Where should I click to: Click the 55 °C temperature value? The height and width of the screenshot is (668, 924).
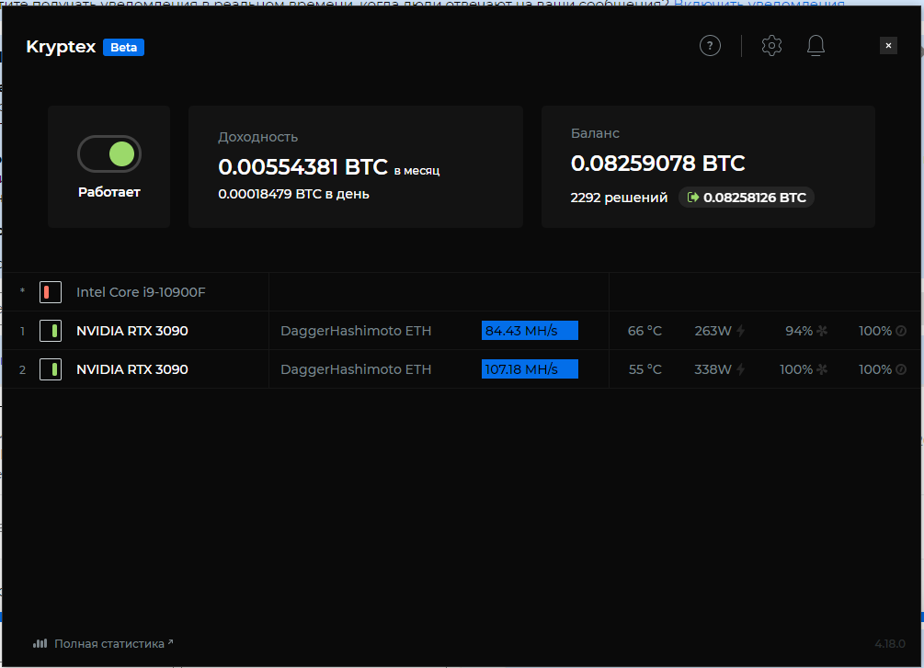[x=645, y=370]
